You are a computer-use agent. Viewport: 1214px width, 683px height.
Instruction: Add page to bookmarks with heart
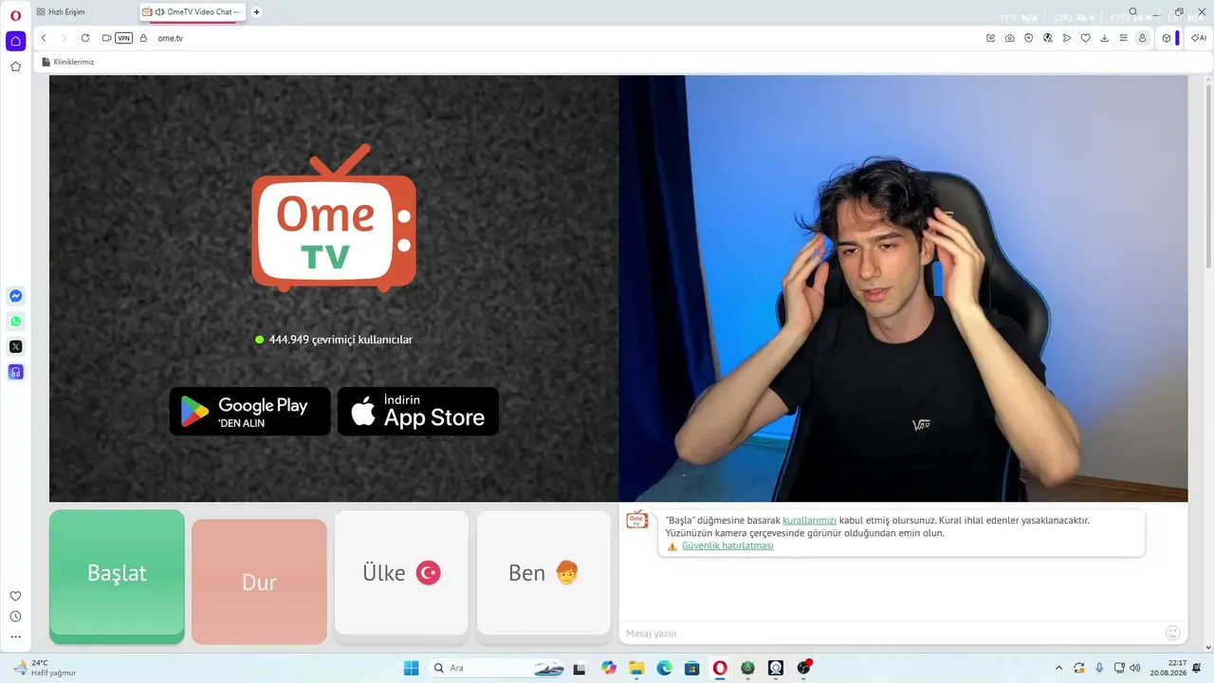[x=1086, y=38]
